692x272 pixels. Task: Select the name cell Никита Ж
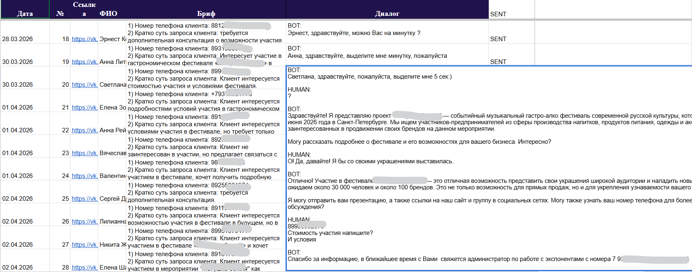point(112,237)
